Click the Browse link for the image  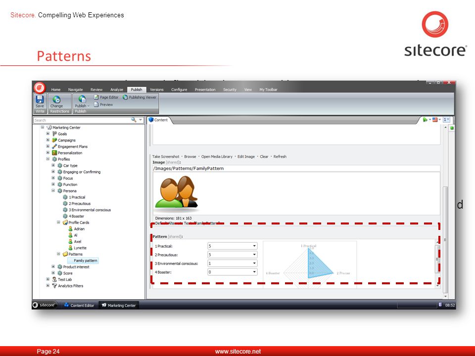[x=190, y=157]
